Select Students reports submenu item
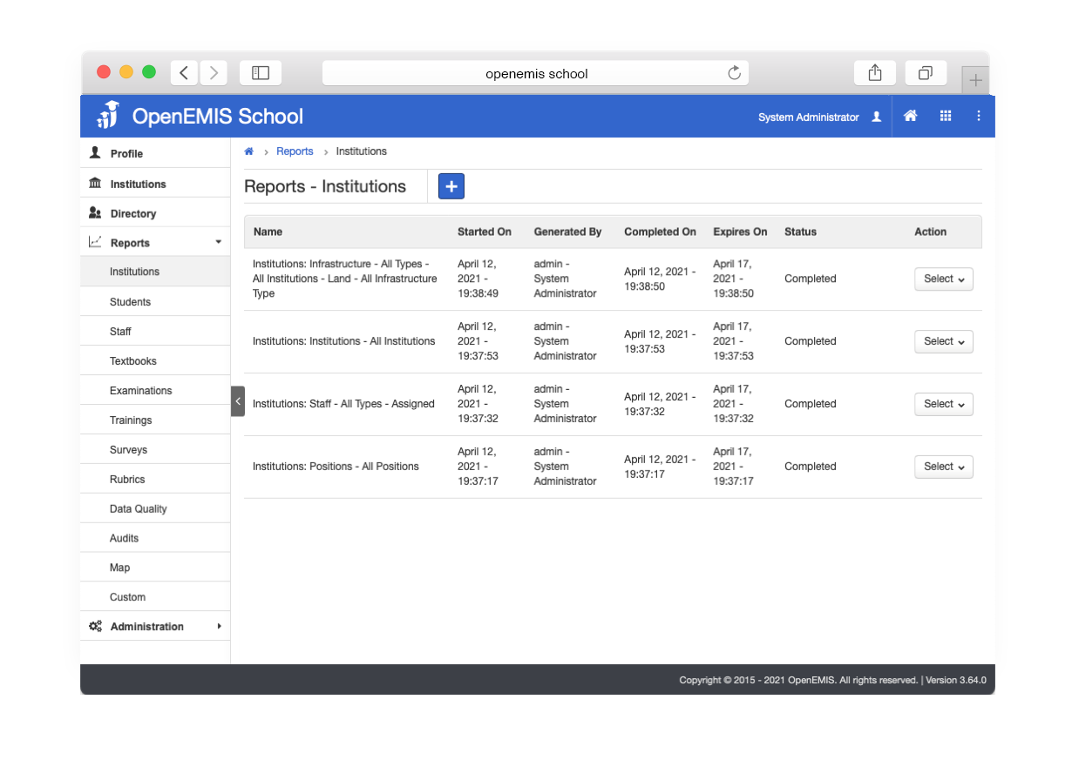The height and width of the screenshot is (780, 1072). 155,302
